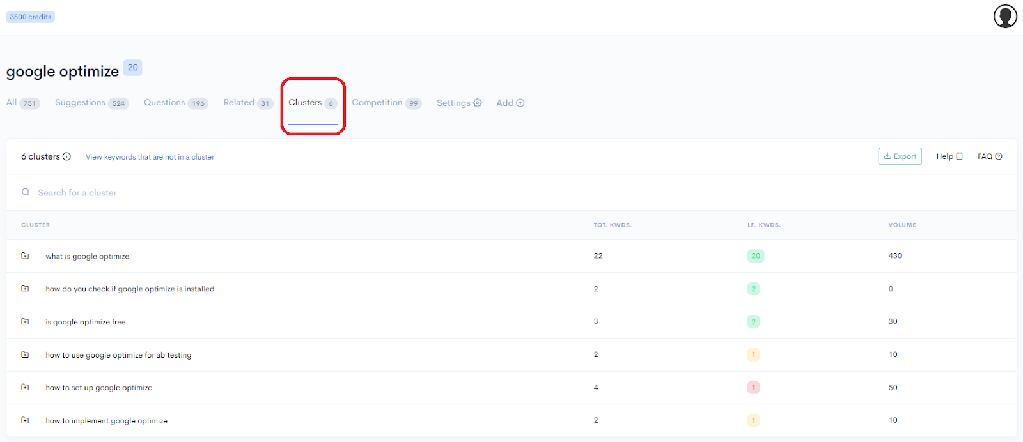Sort by TOT. KWDS. column header
This screenshot has width=1023, height=442.
(613, 225)
